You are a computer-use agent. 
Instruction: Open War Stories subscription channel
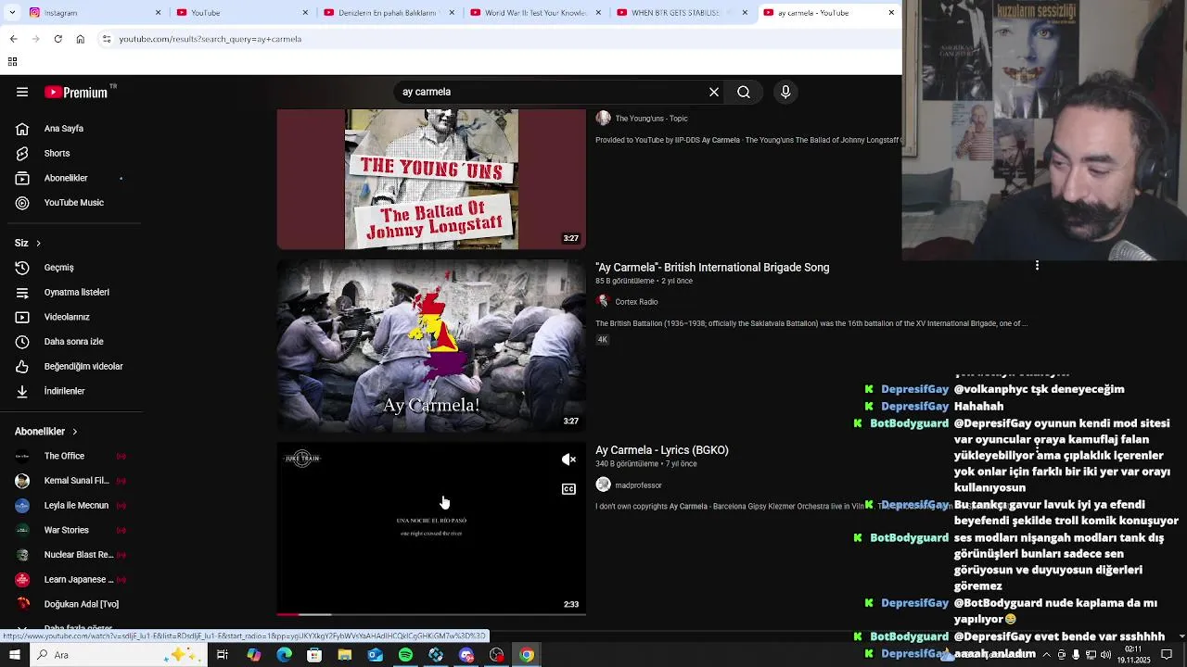pos(70,530)
